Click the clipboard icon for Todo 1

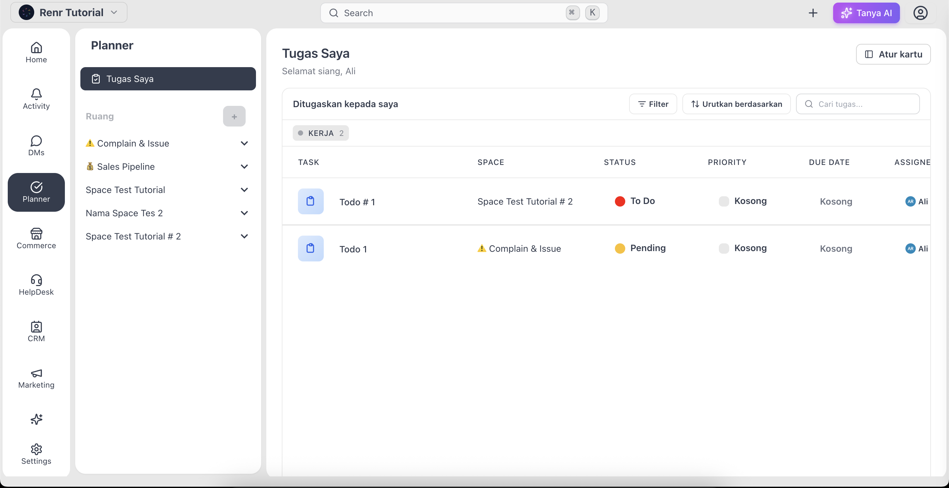pos(311,249)
